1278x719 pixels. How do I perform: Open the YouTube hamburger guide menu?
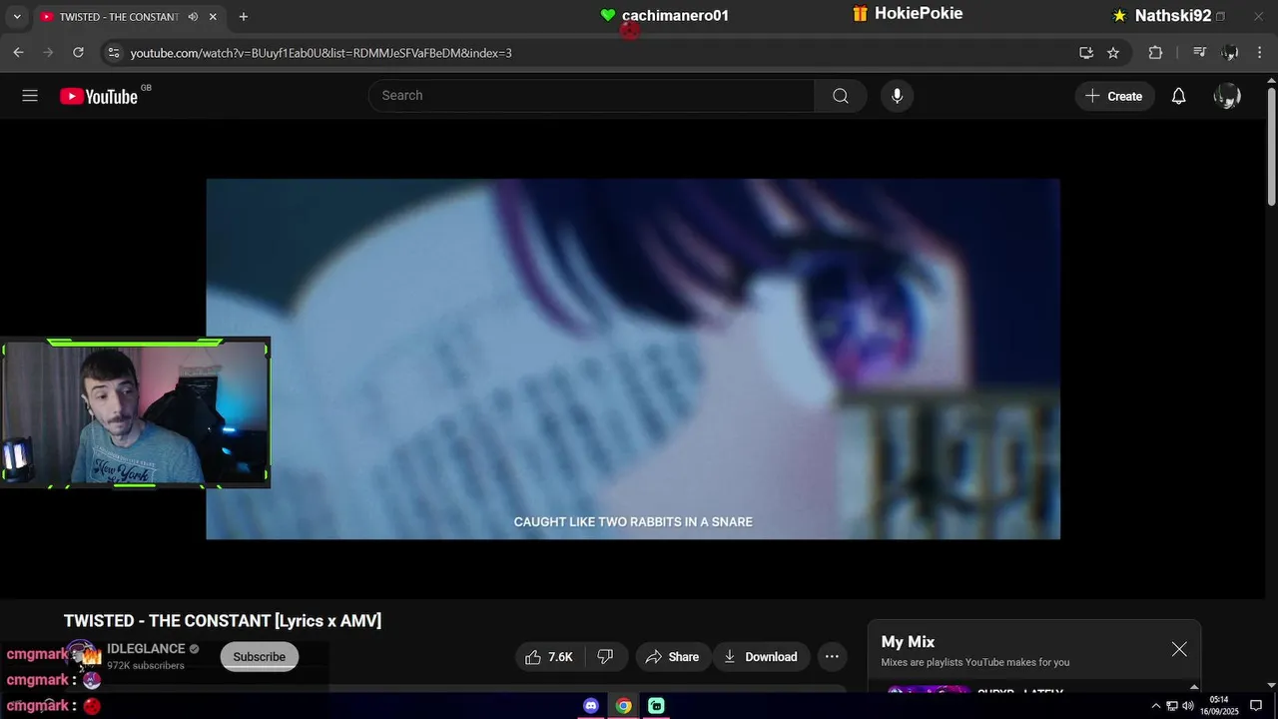tap(30, 96)
